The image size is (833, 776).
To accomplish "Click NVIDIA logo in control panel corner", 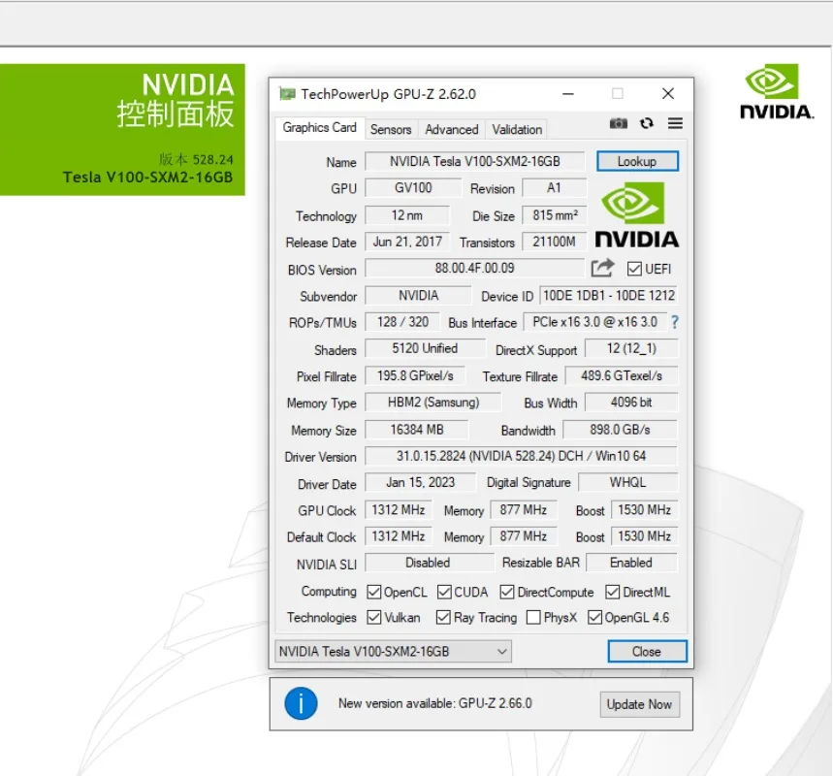I will click(x=776, y=91).
